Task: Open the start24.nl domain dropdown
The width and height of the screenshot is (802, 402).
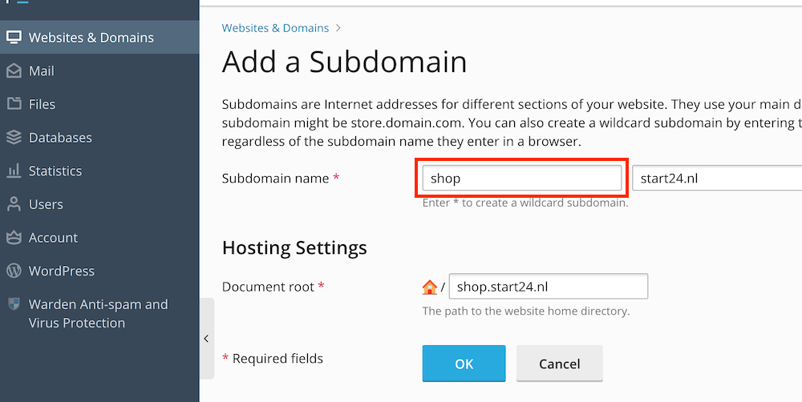Action: (716, 179)
